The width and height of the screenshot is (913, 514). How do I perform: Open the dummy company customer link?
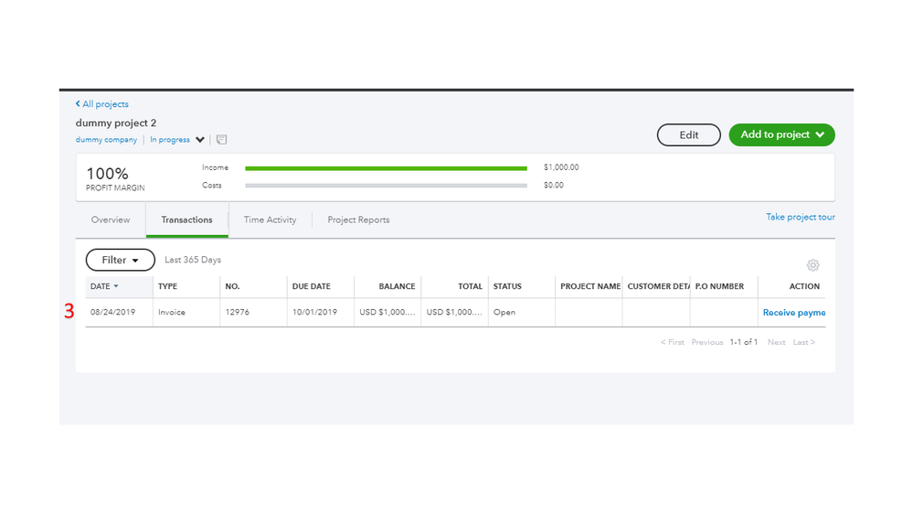tap(106, 140)
